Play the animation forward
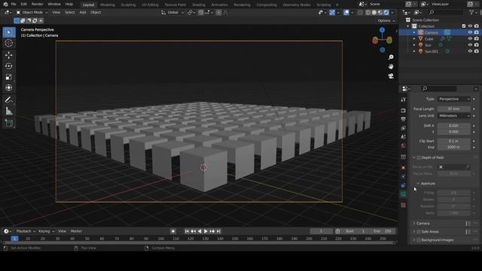Image resolution: width=482 pixels, height=271 pixels. tap(206, 231)
